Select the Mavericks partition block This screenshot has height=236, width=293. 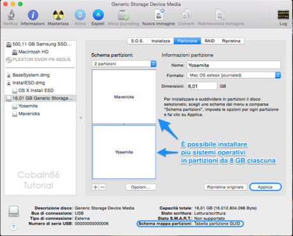[124, 97]
